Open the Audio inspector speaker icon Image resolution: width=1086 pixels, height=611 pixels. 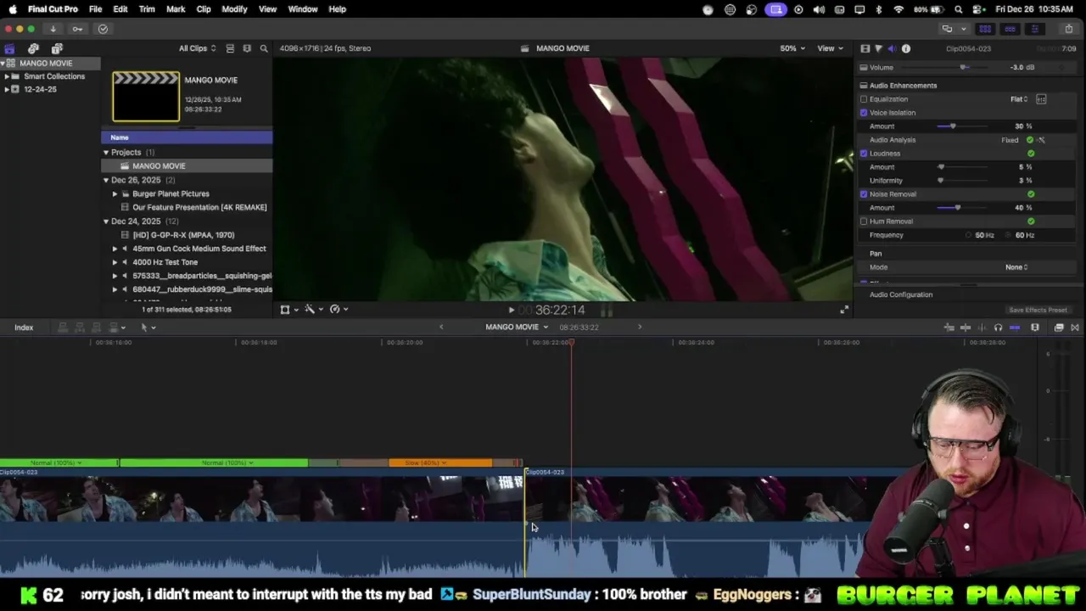click(x=892, y=48)
